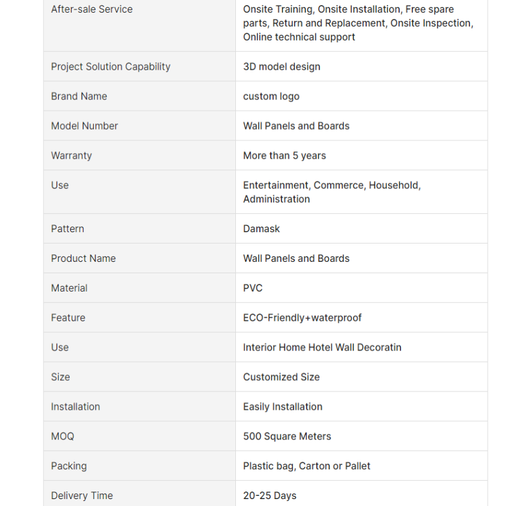Screen dimensions: 506x506
Task: Select the PVC material value
Action: click(x=252, y=288)
